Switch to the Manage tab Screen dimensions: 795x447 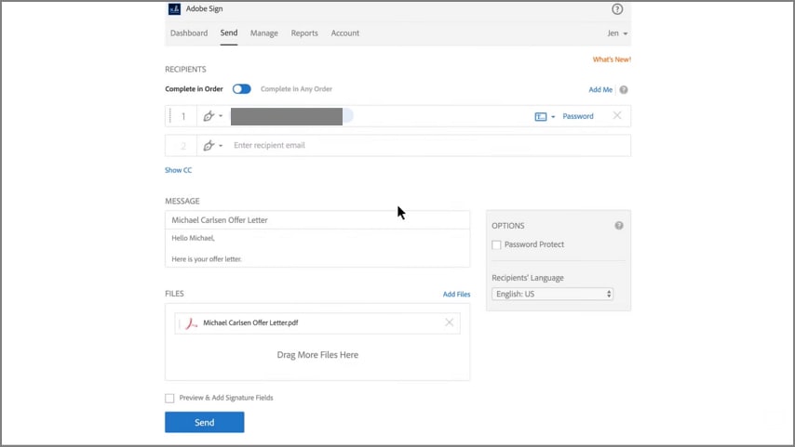click(x=264, y=33)
